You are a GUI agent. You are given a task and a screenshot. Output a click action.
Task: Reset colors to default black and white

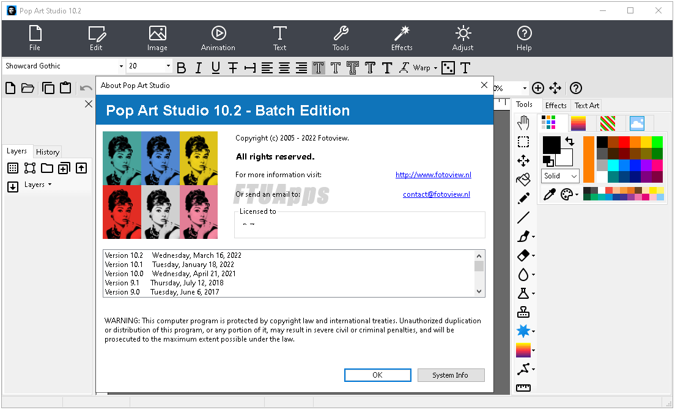(x=548, y=161)
